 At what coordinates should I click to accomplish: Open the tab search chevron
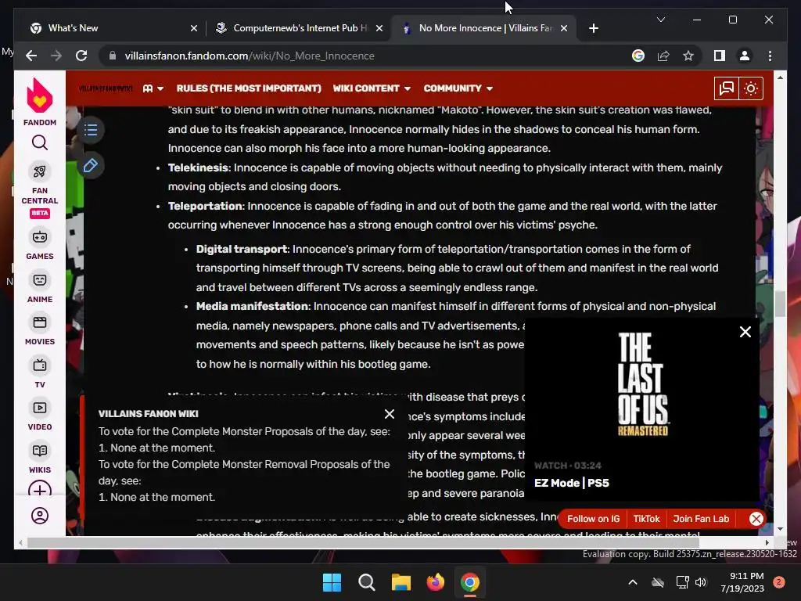[x=660, y=20]
